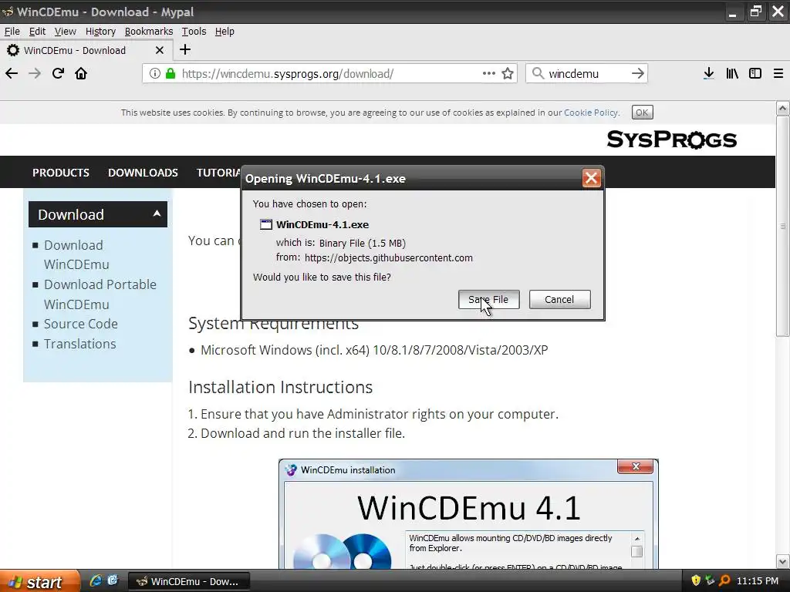790x592 pixels.
Task: Submit search with the arrow in search box
Action: (x=638, y=73)
